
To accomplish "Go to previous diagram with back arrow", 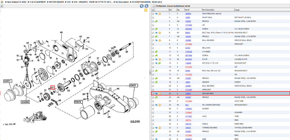I will click(142, 6).
